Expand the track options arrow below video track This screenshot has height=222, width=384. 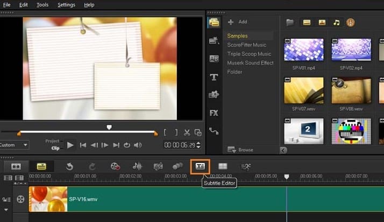6,210
